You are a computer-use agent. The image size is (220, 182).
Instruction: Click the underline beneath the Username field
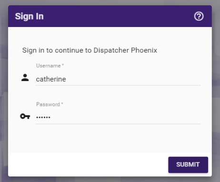(118, 85)
